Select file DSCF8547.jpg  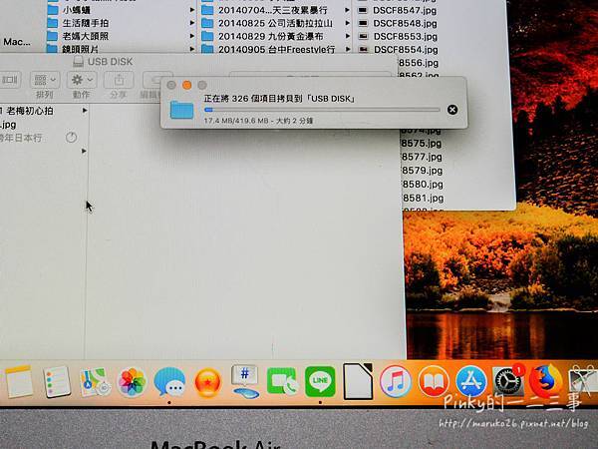(x=405, y=10)
